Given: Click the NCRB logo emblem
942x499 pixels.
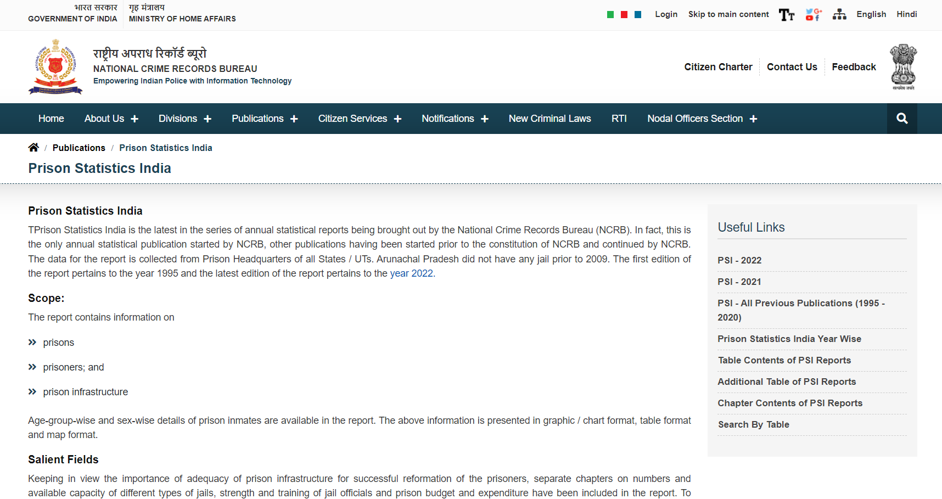Looking at the screenshot, I should click(x=55, y=67).
